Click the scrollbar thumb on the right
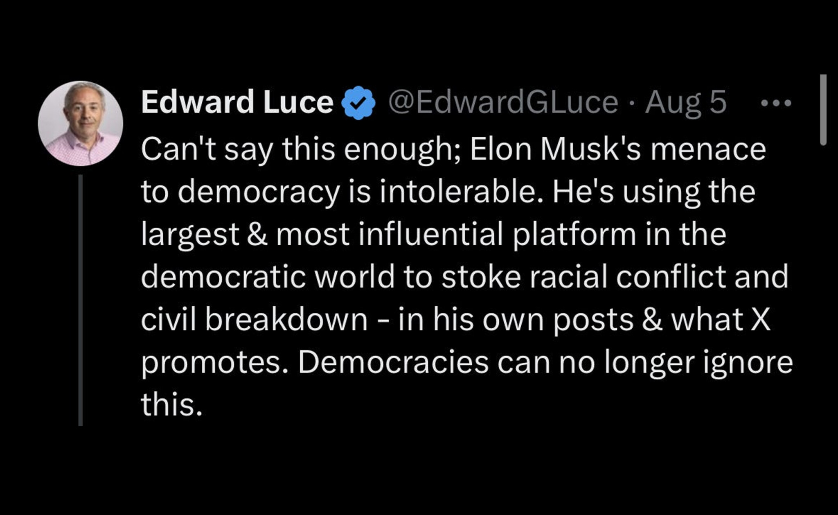The width and height of the screenshot is (838, 515). pos(823,110)
